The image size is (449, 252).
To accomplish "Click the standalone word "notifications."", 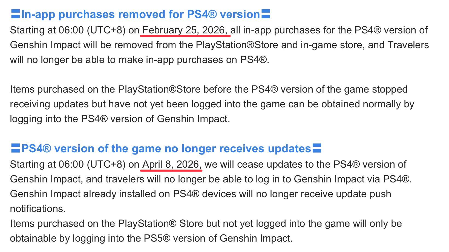I will click(x=38, y=209).
